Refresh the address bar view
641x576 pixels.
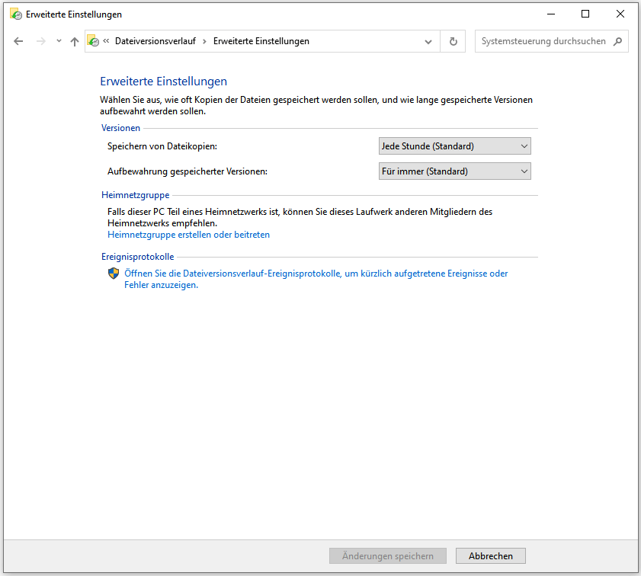(454, 42)
